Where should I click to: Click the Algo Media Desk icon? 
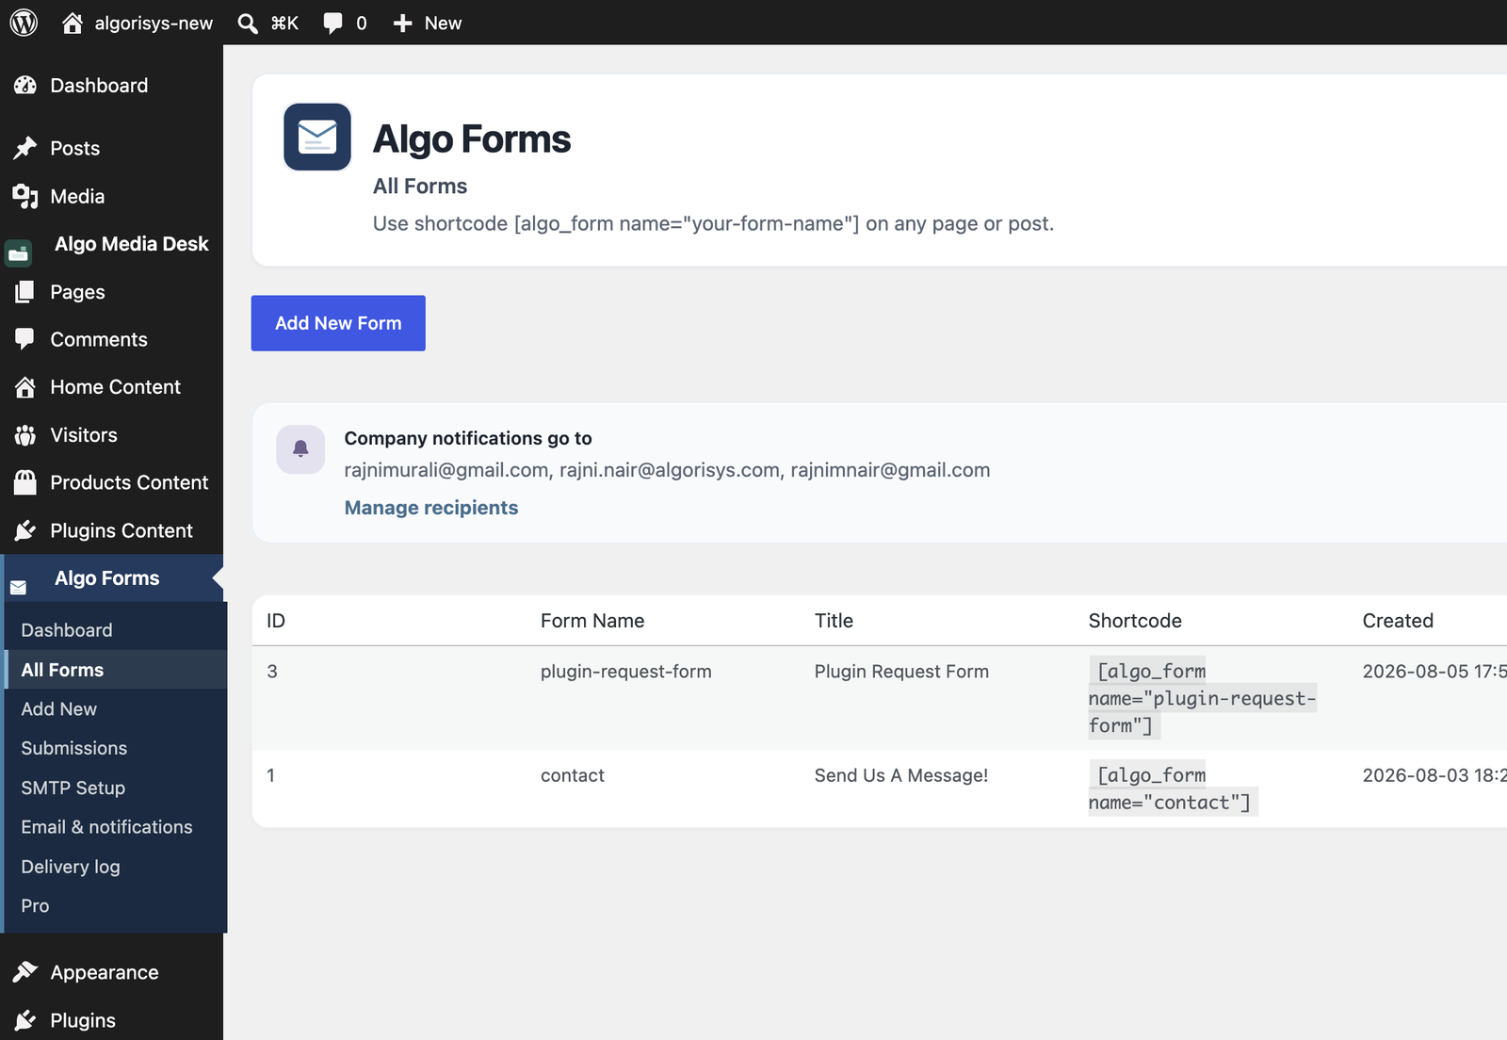pos(19,252)
